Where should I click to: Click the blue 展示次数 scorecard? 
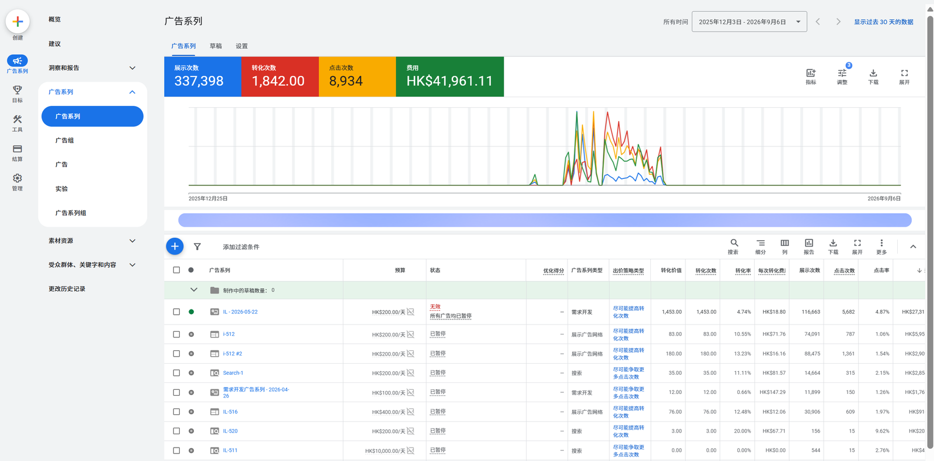coord(203,76)
